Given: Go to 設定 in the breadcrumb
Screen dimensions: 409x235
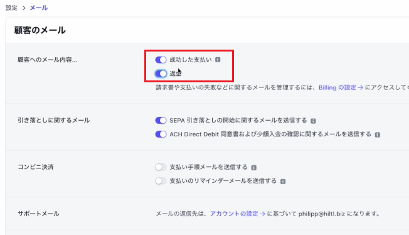Looking at the screenshot, I should (11, 8).
